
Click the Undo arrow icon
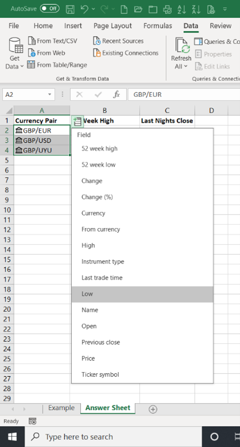(84, 9)
